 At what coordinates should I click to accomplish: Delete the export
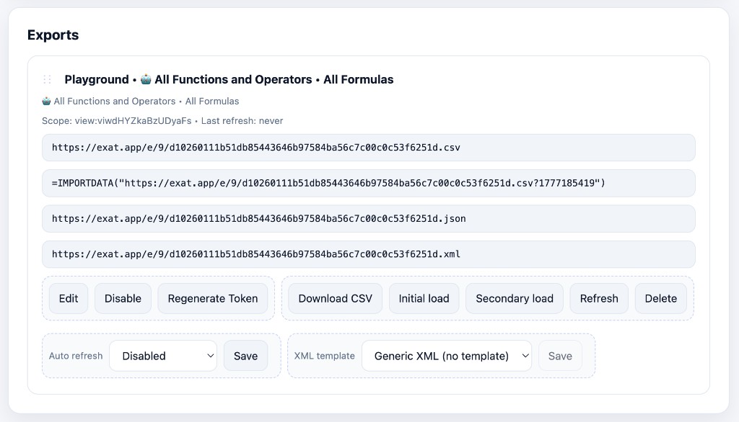coord(660,297)
